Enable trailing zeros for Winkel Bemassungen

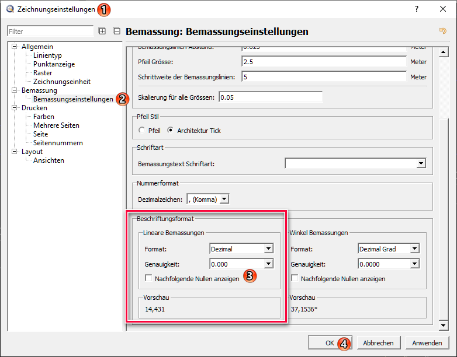(295, 279)
